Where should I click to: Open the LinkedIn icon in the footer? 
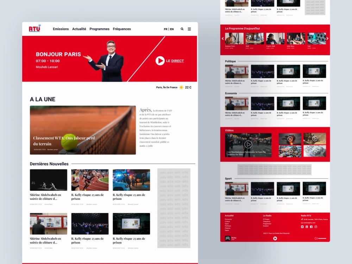click(x=307, y=227)
